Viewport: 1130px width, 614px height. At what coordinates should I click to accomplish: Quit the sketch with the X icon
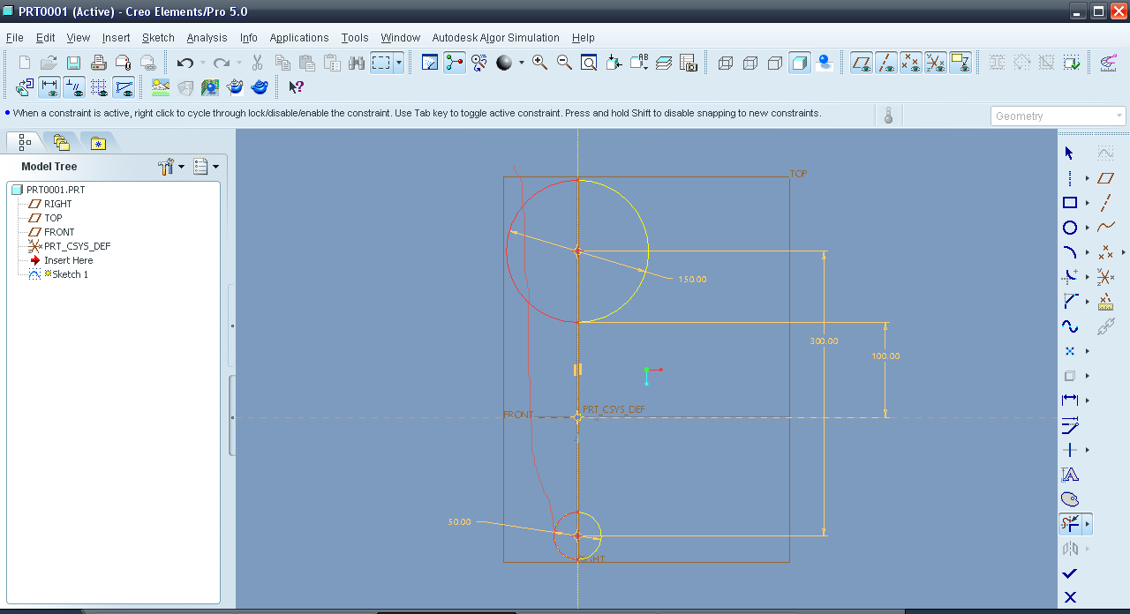coord(1070,597)
